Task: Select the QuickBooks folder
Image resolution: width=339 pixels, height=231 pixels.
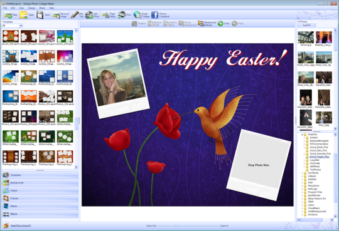Action: [314, 195]
